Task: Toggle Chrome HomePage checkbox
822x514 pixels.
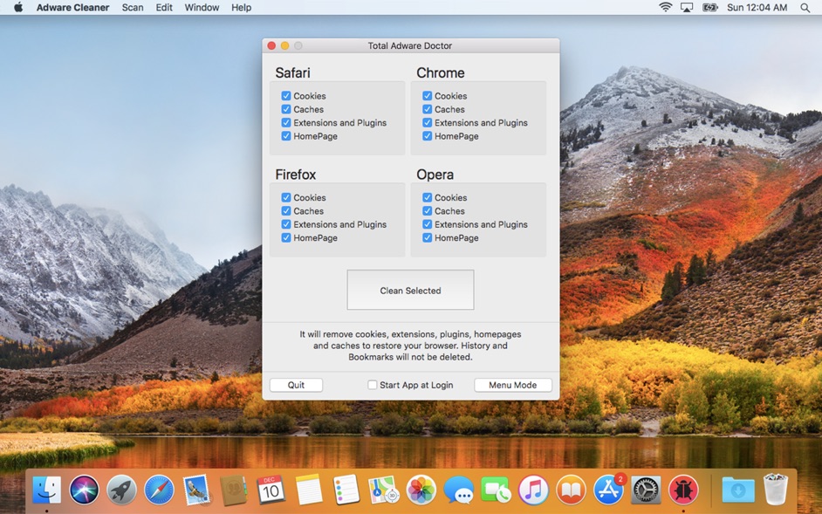Action: [x=427, y=136]
